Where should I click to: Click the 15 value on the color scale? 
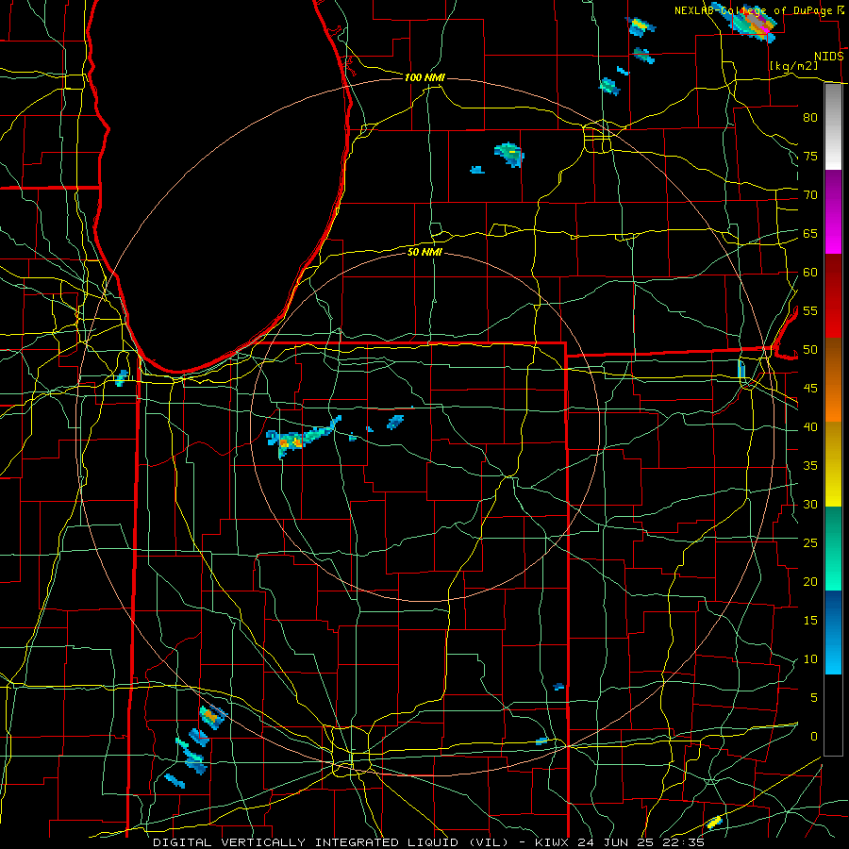[810, 621]
